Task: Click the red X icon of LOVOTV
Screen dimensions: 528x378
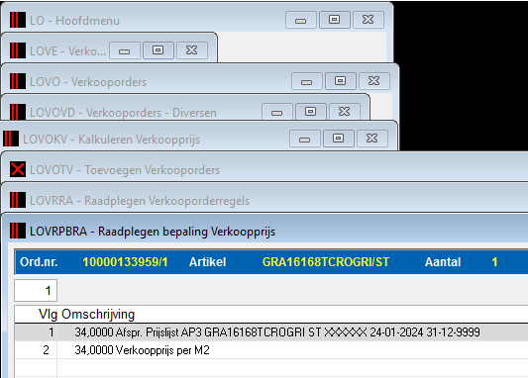Action: click(x=18, y=169)
